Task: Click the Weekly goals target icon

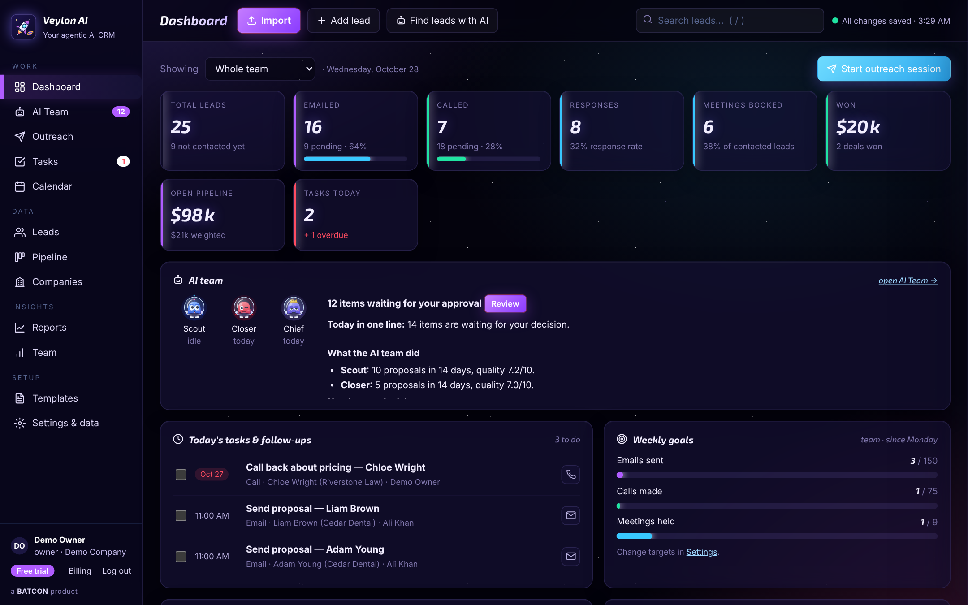Action: coord(622,439)
